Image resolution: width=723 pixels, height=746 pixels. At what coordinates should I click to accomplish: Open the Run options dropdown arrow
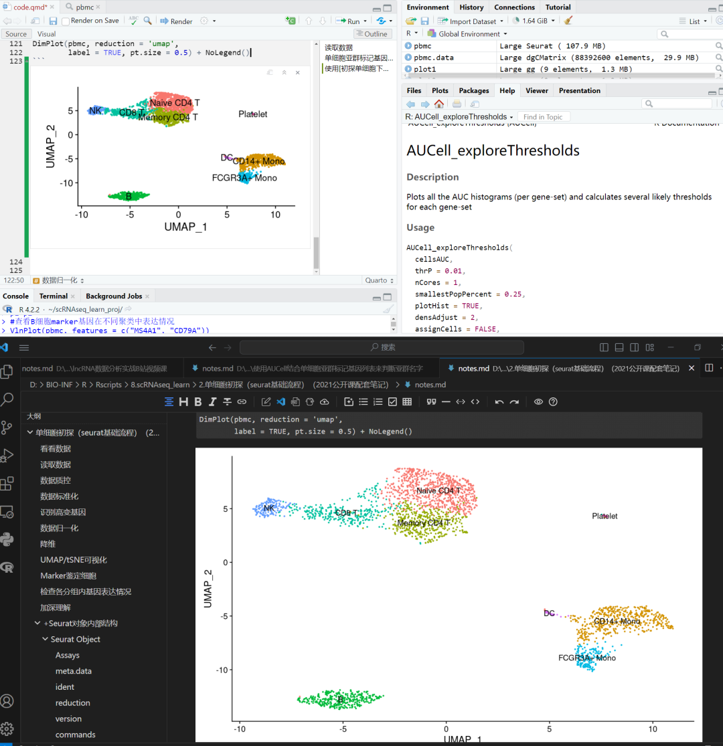[x=366, y=21]
